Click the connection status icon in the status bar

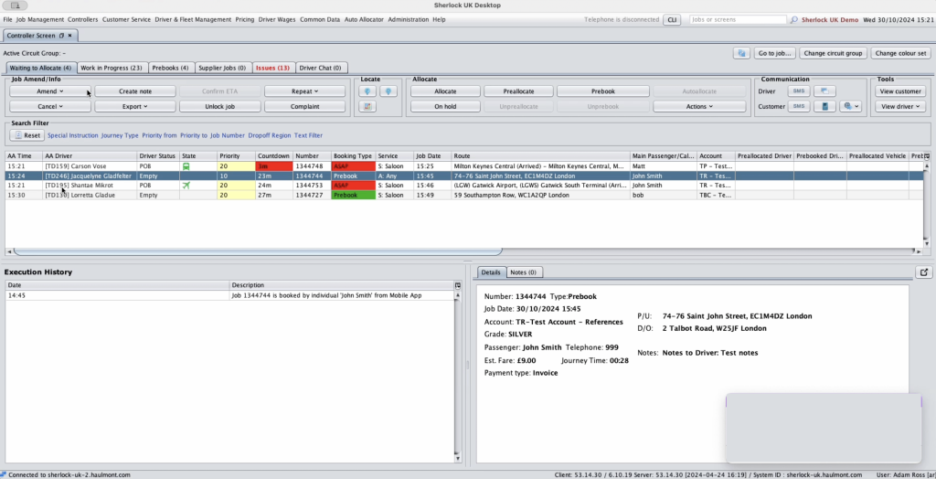pyautogui.click(x=4, y=474)
